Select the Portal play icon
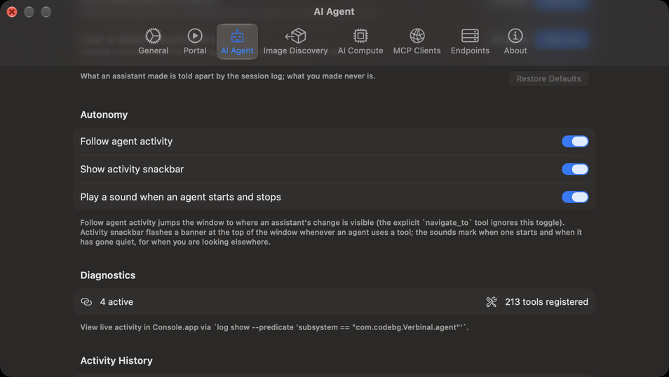 coord(195,36)
